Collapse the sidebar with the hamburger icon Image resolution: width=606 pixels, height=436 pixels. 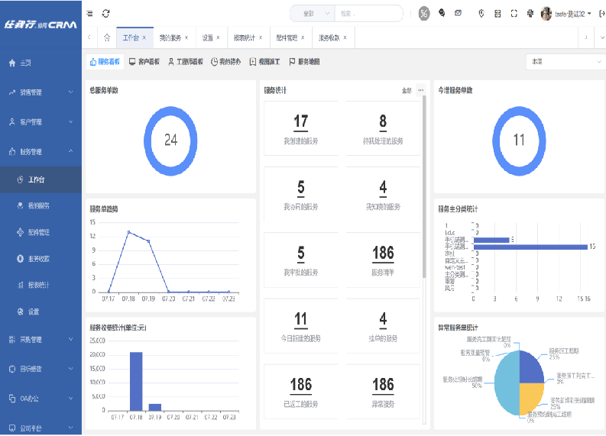[90, 13]
